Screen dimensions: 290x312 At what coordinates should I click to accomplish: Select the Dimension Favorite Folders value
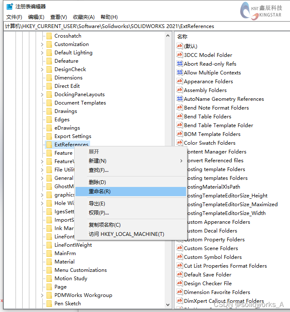[x=217, y=292]
